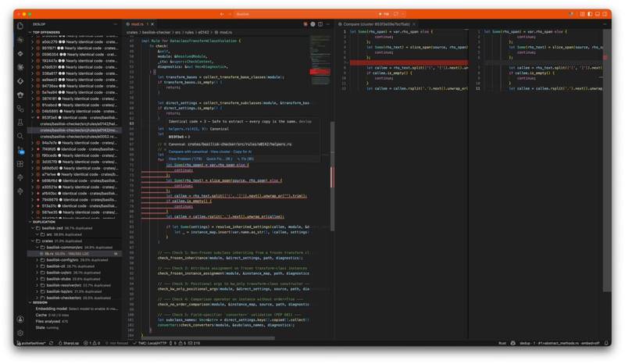Click rules in the breadcrumb path

189,32
